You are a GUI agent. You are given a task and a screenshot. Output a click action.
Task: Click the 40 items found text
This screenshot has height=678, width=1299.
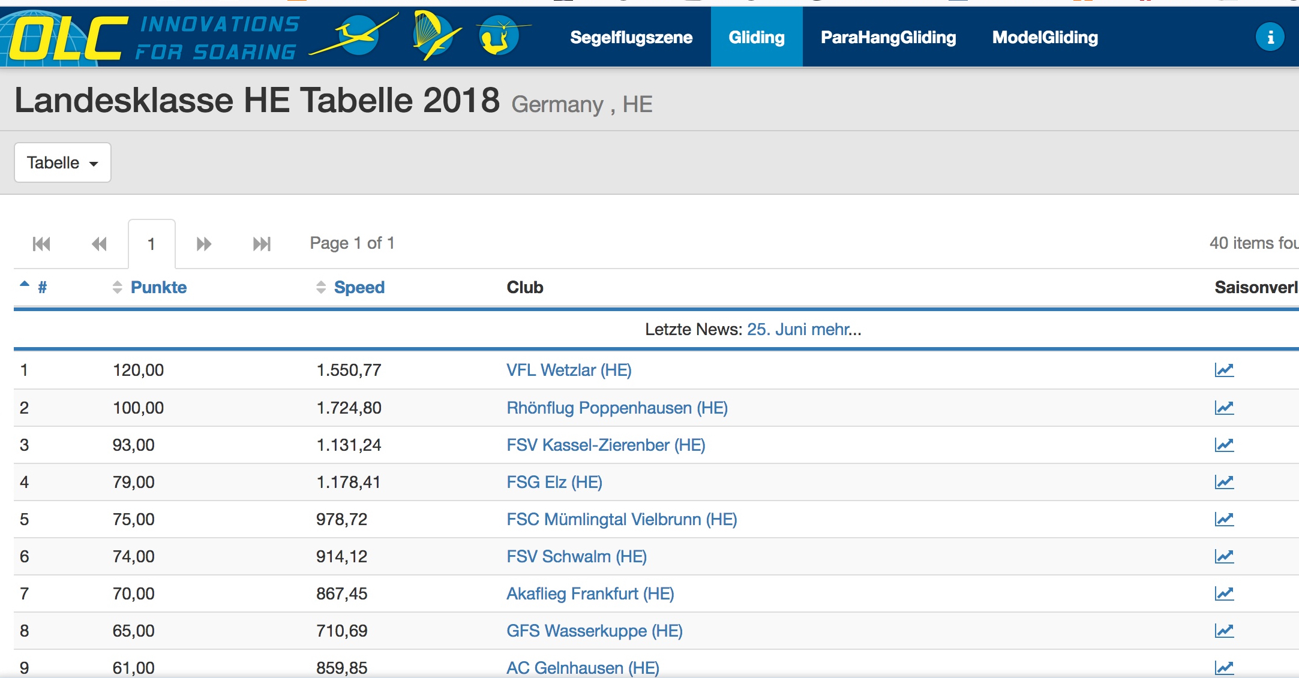click(x=1254, y=243)
